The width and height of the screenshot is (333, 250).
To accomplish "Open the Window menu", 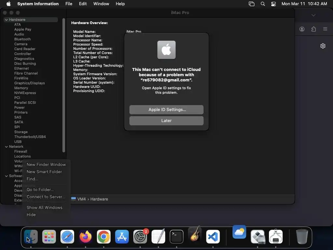I will pos(101,4).
